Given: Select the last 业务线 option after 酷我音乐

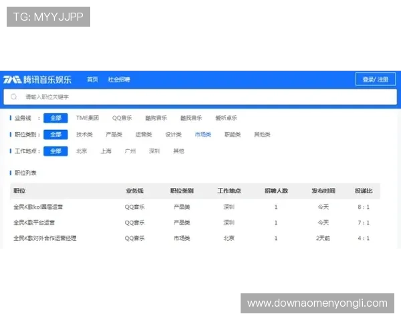Looking at the screenshot, I should tap(226, 118).
